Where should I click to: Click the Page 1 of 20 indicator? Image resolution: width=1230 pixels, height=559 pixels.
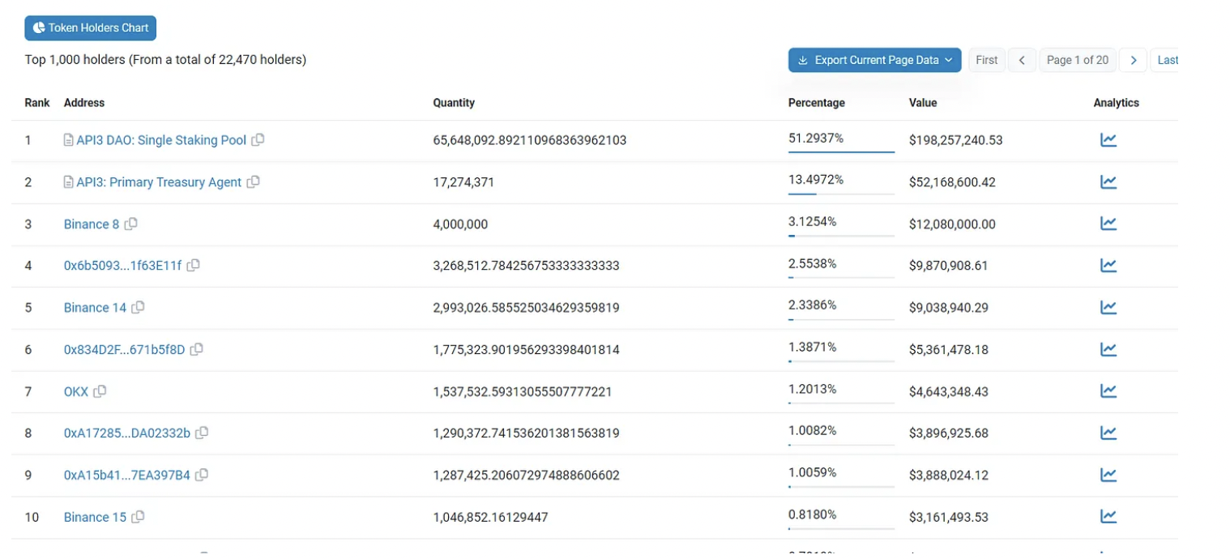(x=1077, y=60)
